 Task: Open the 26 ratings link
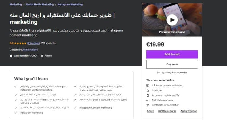click(33, 43)
